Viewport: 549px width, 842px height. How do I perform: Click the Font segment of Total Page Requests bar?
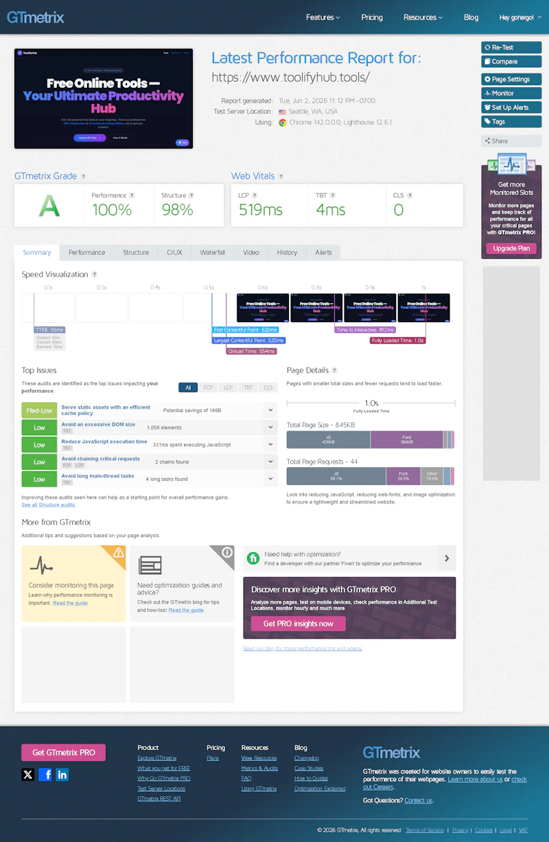tap(403, 476)
